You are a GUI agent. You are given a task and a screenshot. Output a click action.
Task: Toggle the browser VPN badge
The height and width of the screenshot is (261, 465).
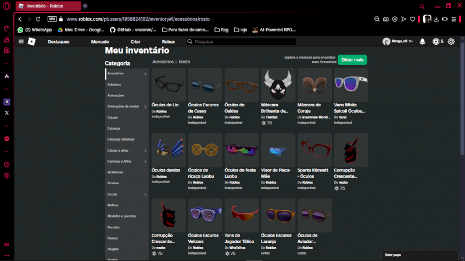point(52,19)
